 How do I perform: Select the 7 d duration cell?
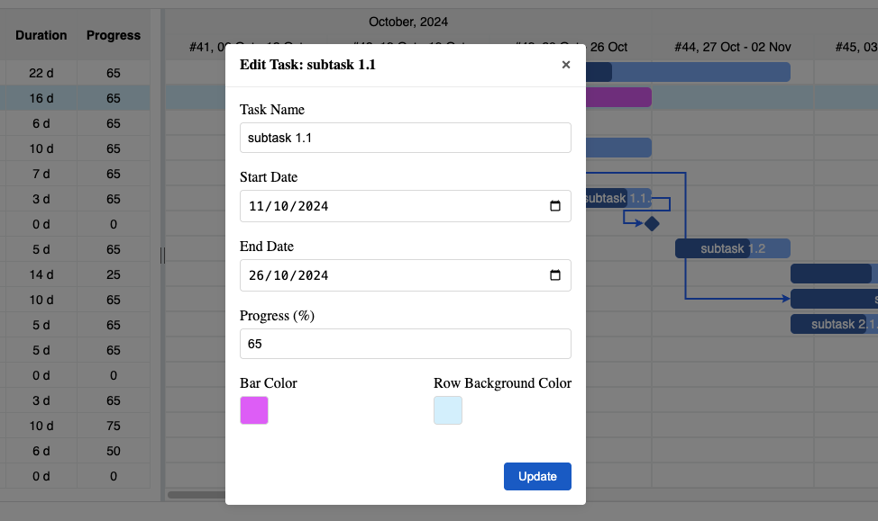pyautogui.click(x=41, y=174)
